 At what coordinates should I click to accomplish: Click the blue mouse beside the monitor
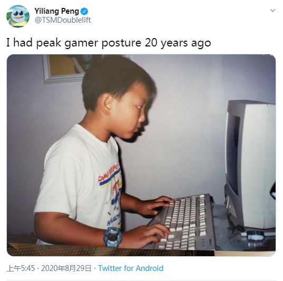(x=256, y=236)
